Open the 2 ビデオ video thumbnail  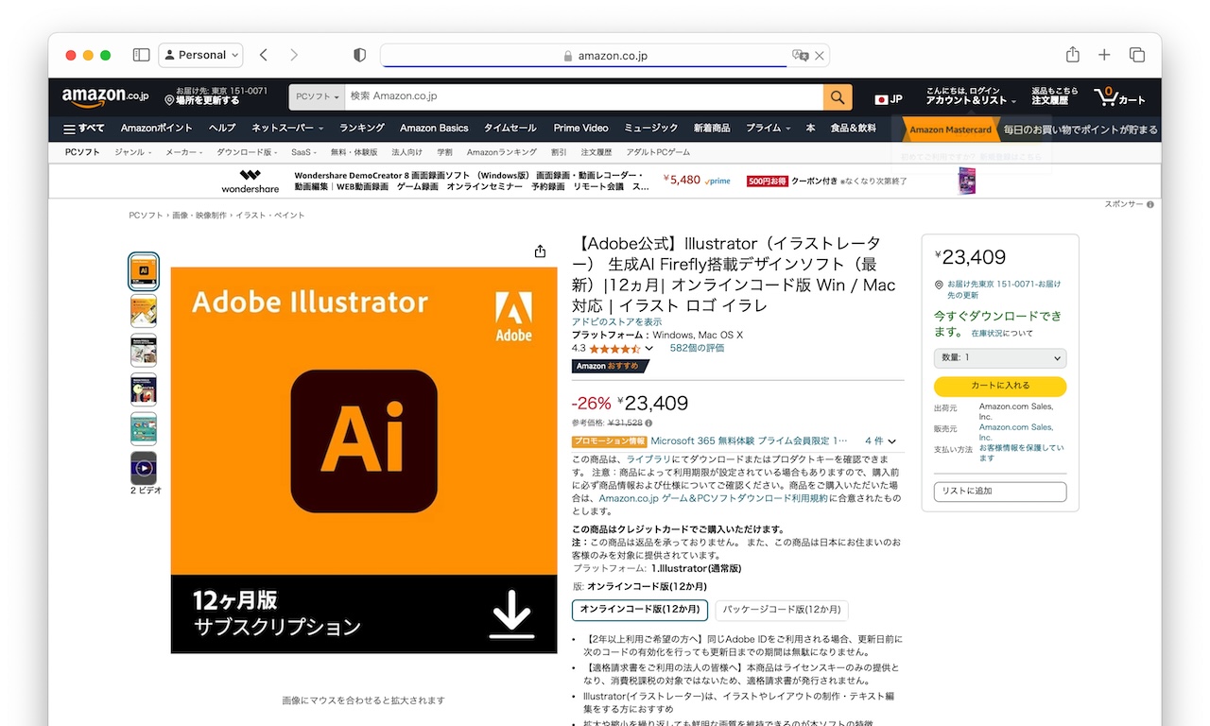(144, 468)
